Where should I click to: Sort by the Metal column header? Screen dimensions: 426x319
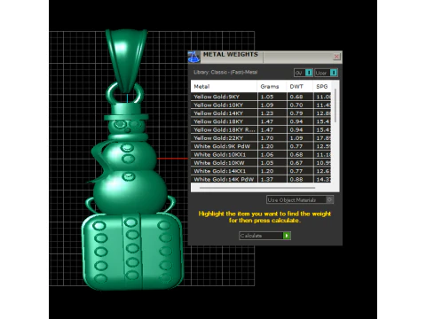click(224, 86)
